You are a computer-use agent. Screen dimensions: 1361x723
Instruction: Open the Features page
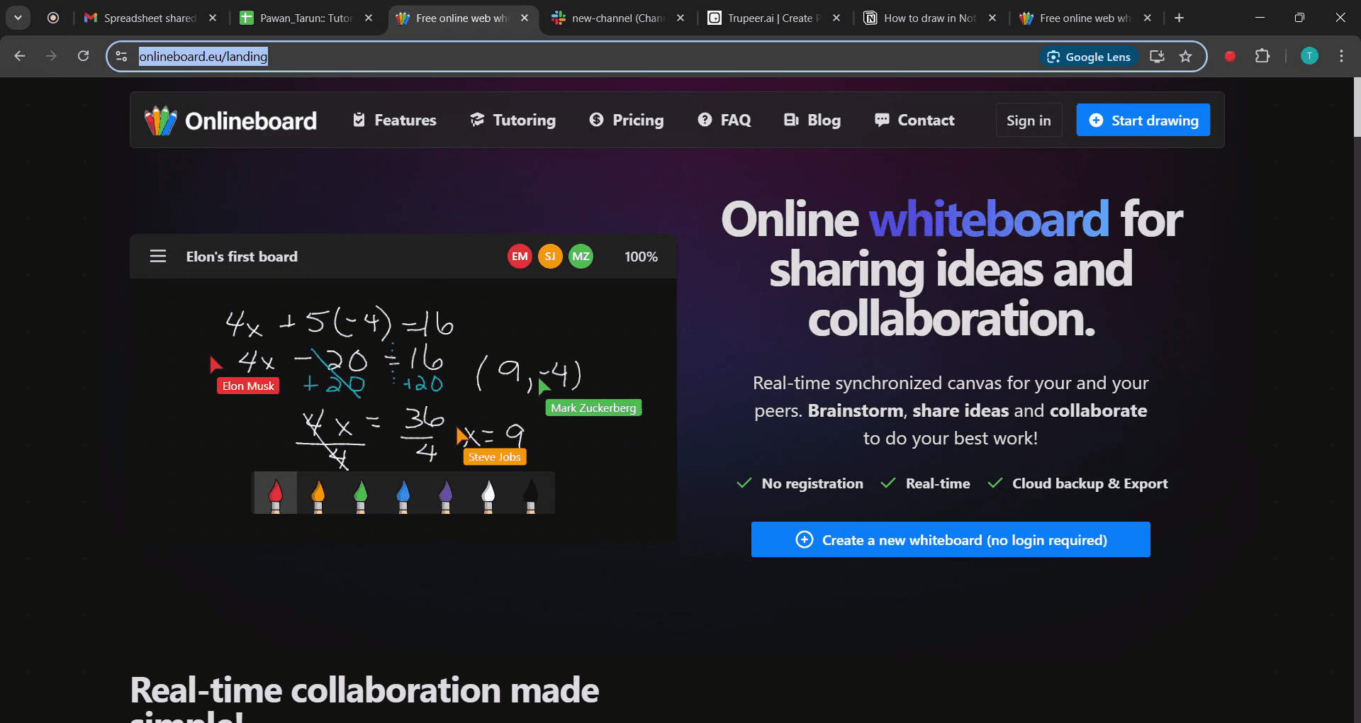[395, 120]
